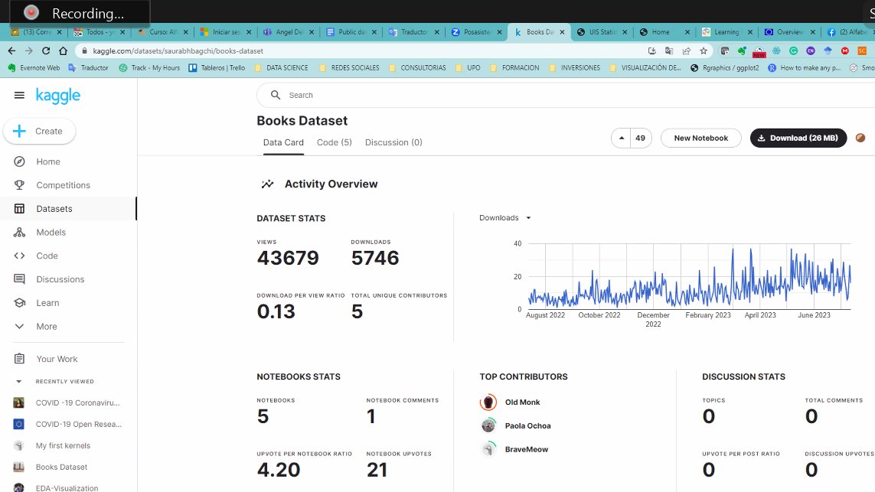The width and height of the screenshot is (875, 492).
Task: Open Your Work in the sidebar
Action: point(56,358)
